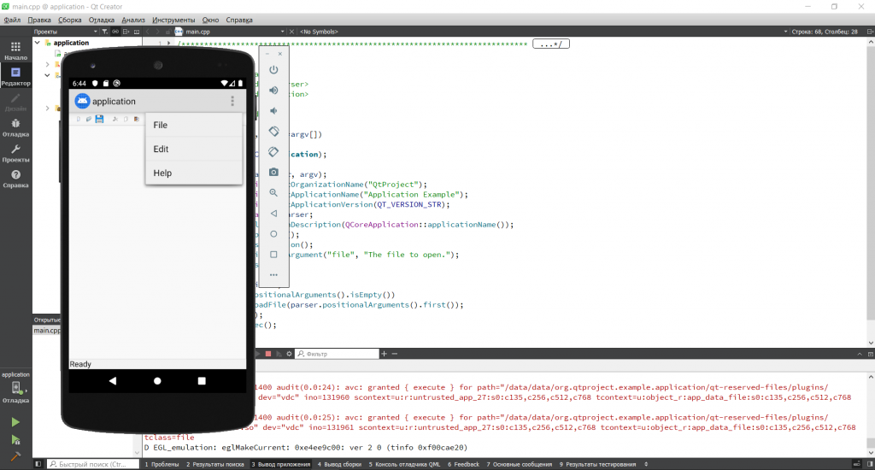Open the emulator's extended controls (three dots)
Image resolution: width=875 pixels, height=470 pixels.
tap(273, 275)
